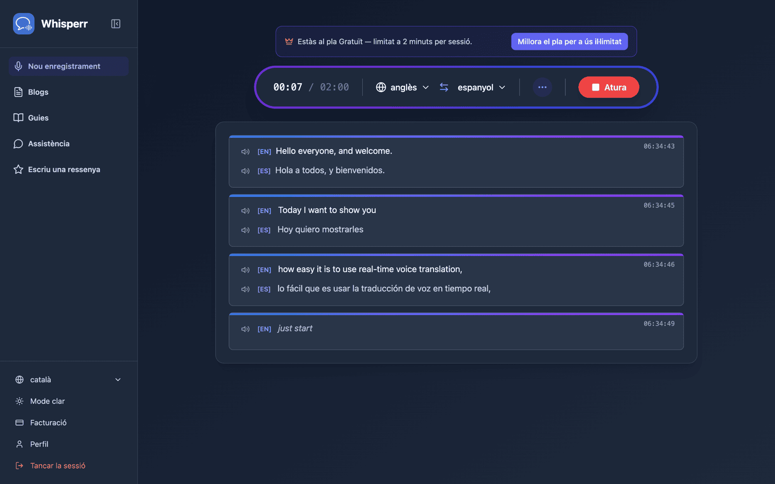Swap languages with the arrows icon
Viewport: 775px width, 484px height.
tap(444, 87)
